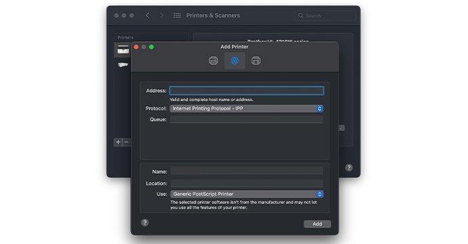Select the first printer in the Printers list

123,50
